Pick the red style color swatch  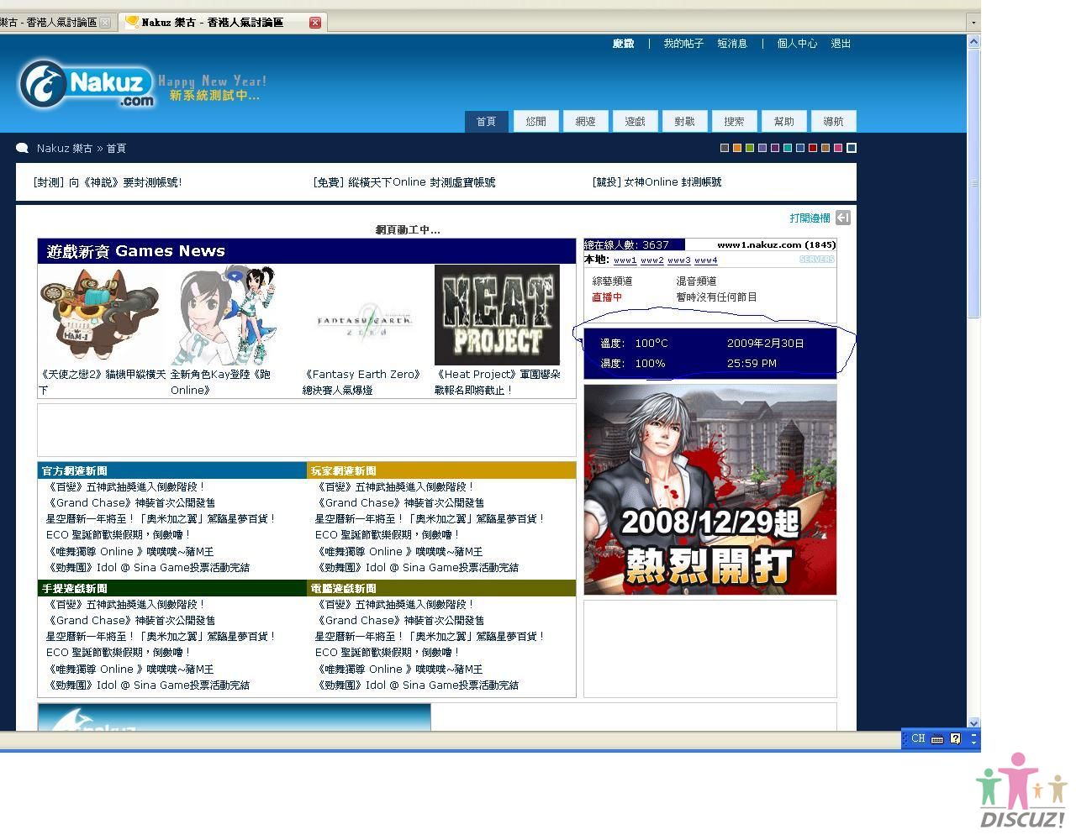point(813,148)
